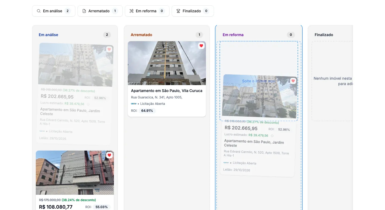Click the Em reforma column header title
This screenshot has height=210, width=385.
pos(233,35)
